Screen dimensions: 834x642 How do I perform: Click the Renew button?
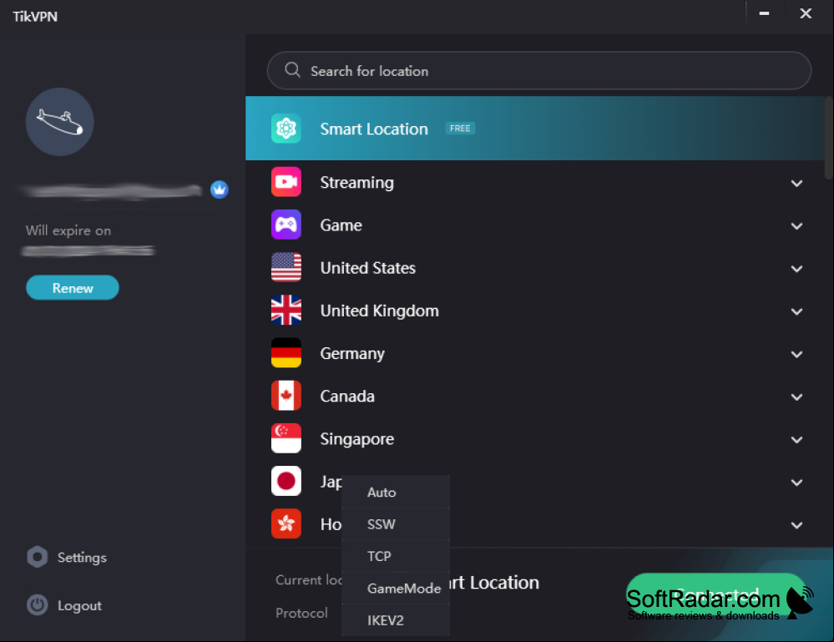(x=73, y=288)
